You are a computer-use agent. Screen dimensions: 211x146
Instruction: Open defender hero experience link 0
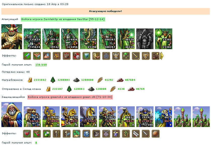point(36,143)
